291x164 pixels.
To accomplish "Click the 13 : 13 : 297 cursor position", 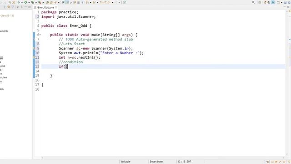I will tap(184, 162).
